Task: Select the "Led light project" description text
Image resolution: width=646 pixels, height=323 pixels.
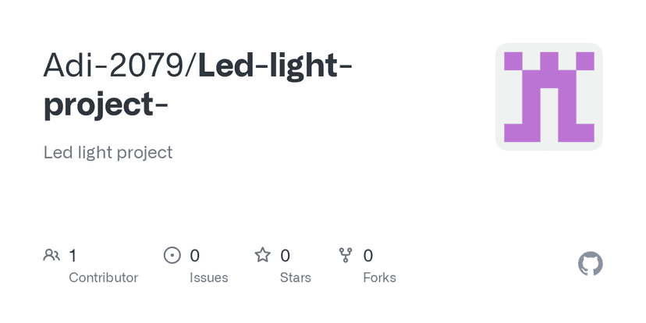Action: [x=108, y=152]
